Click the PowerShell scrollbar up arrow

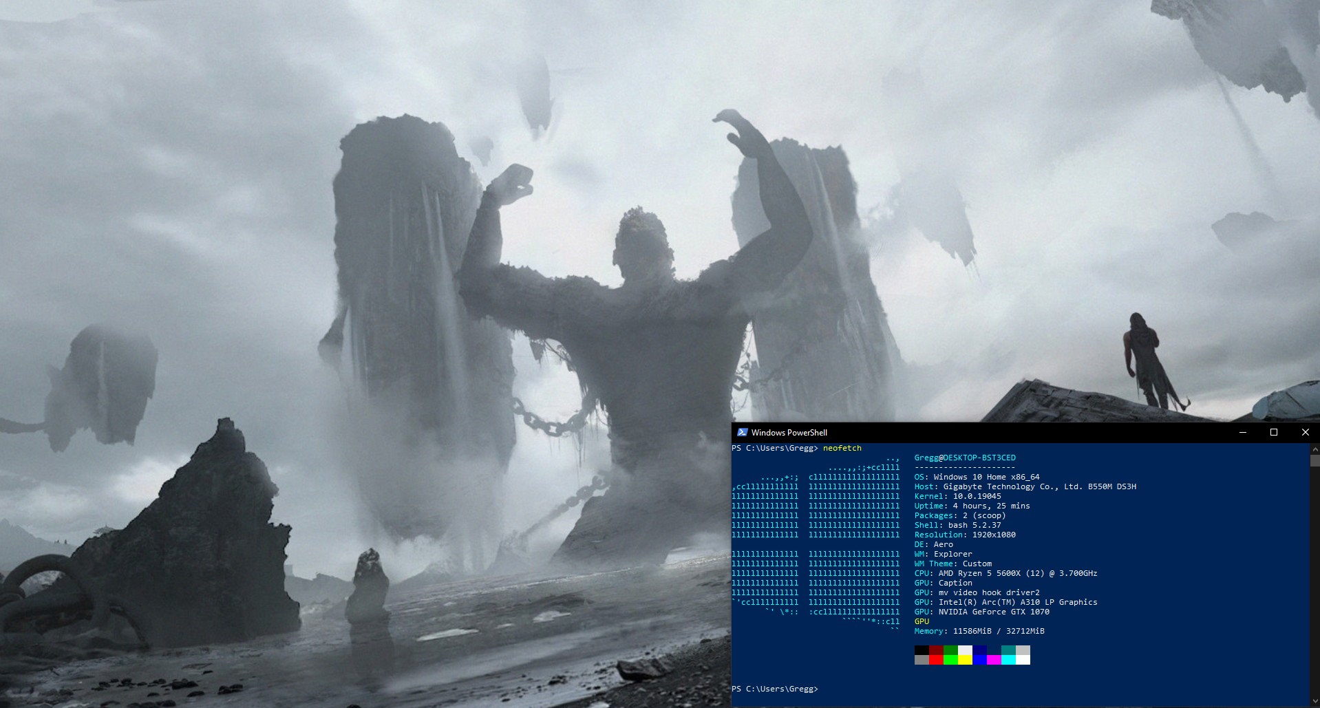coord(1314,449)
